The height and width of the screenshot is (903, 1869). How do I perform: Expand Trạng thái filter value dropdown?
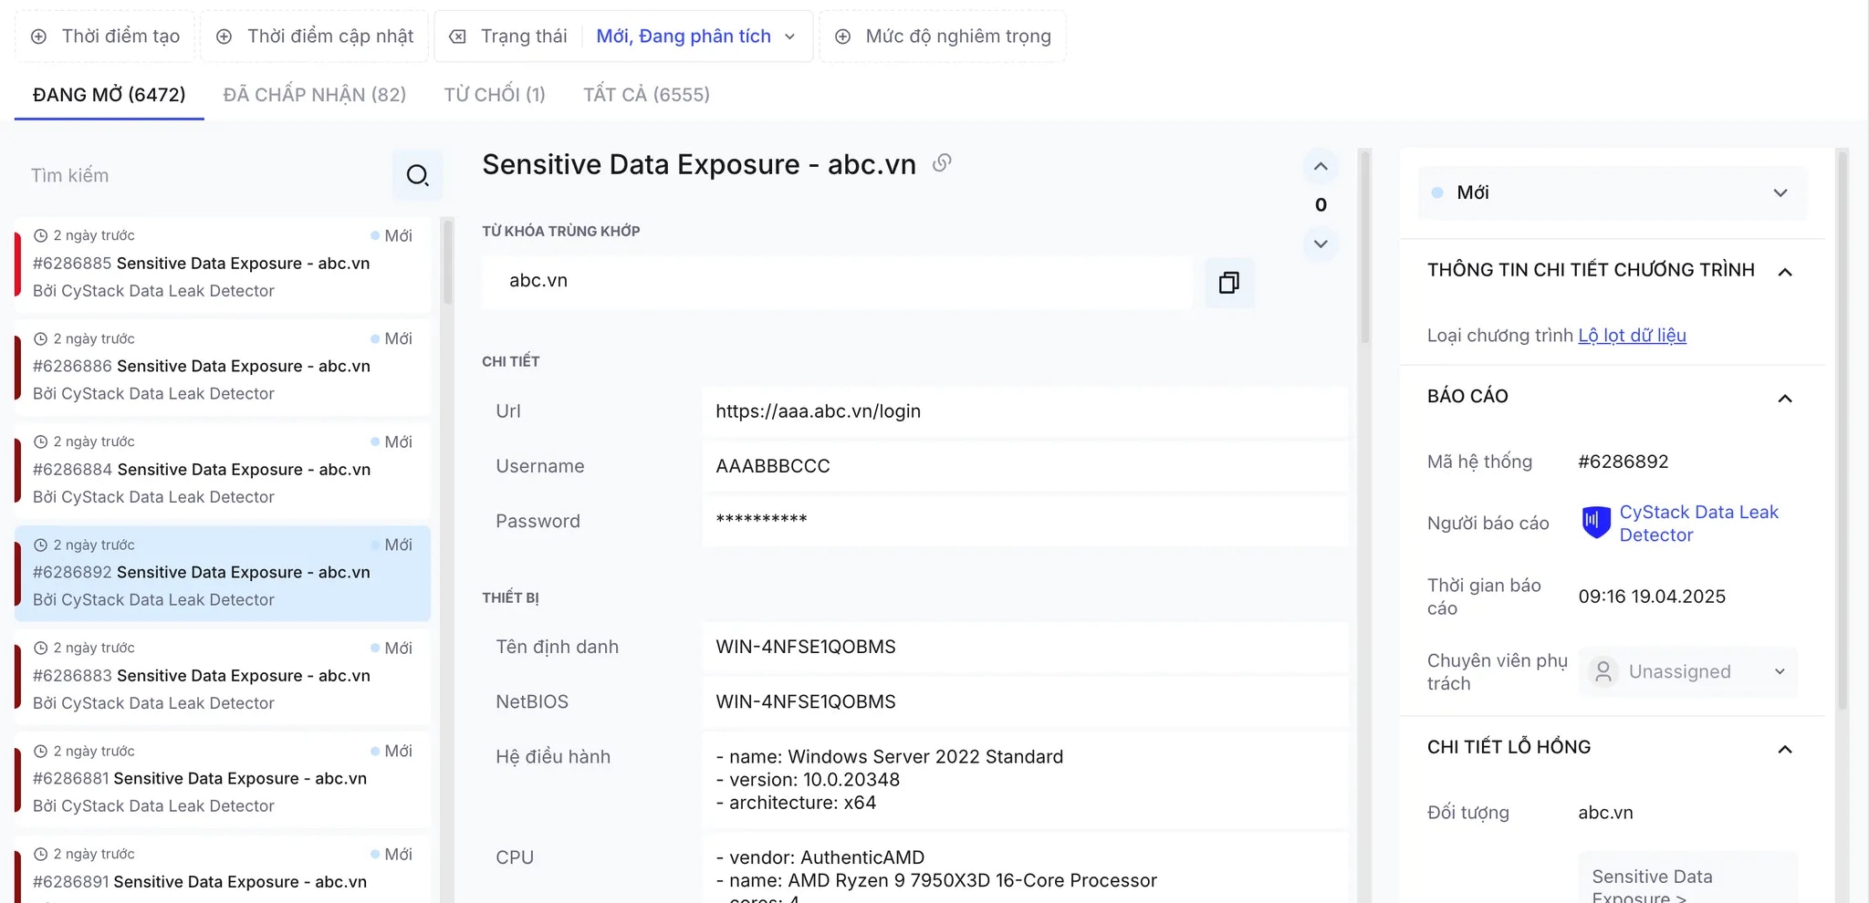790,36
